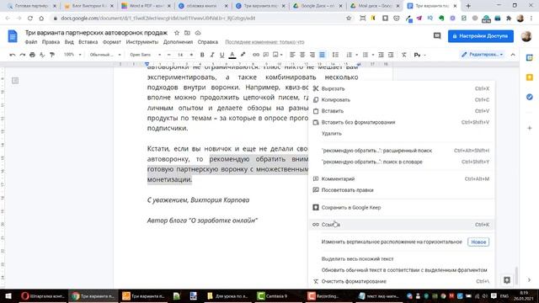Open the Правка menu
Image resolution: width=539 pixels, height=303 pixels.
point(51,42)
